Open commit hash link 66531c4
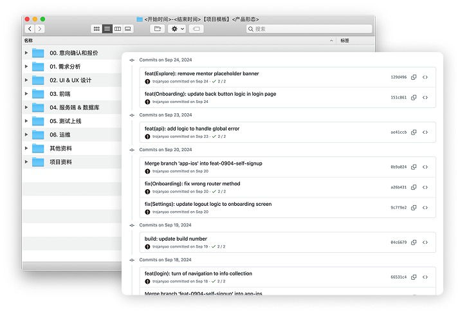This screenshot has height=312, width=460. (x=398, y=277)
